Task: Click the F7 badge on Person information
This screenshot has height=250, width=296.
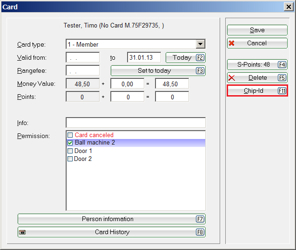Action: 200,219
